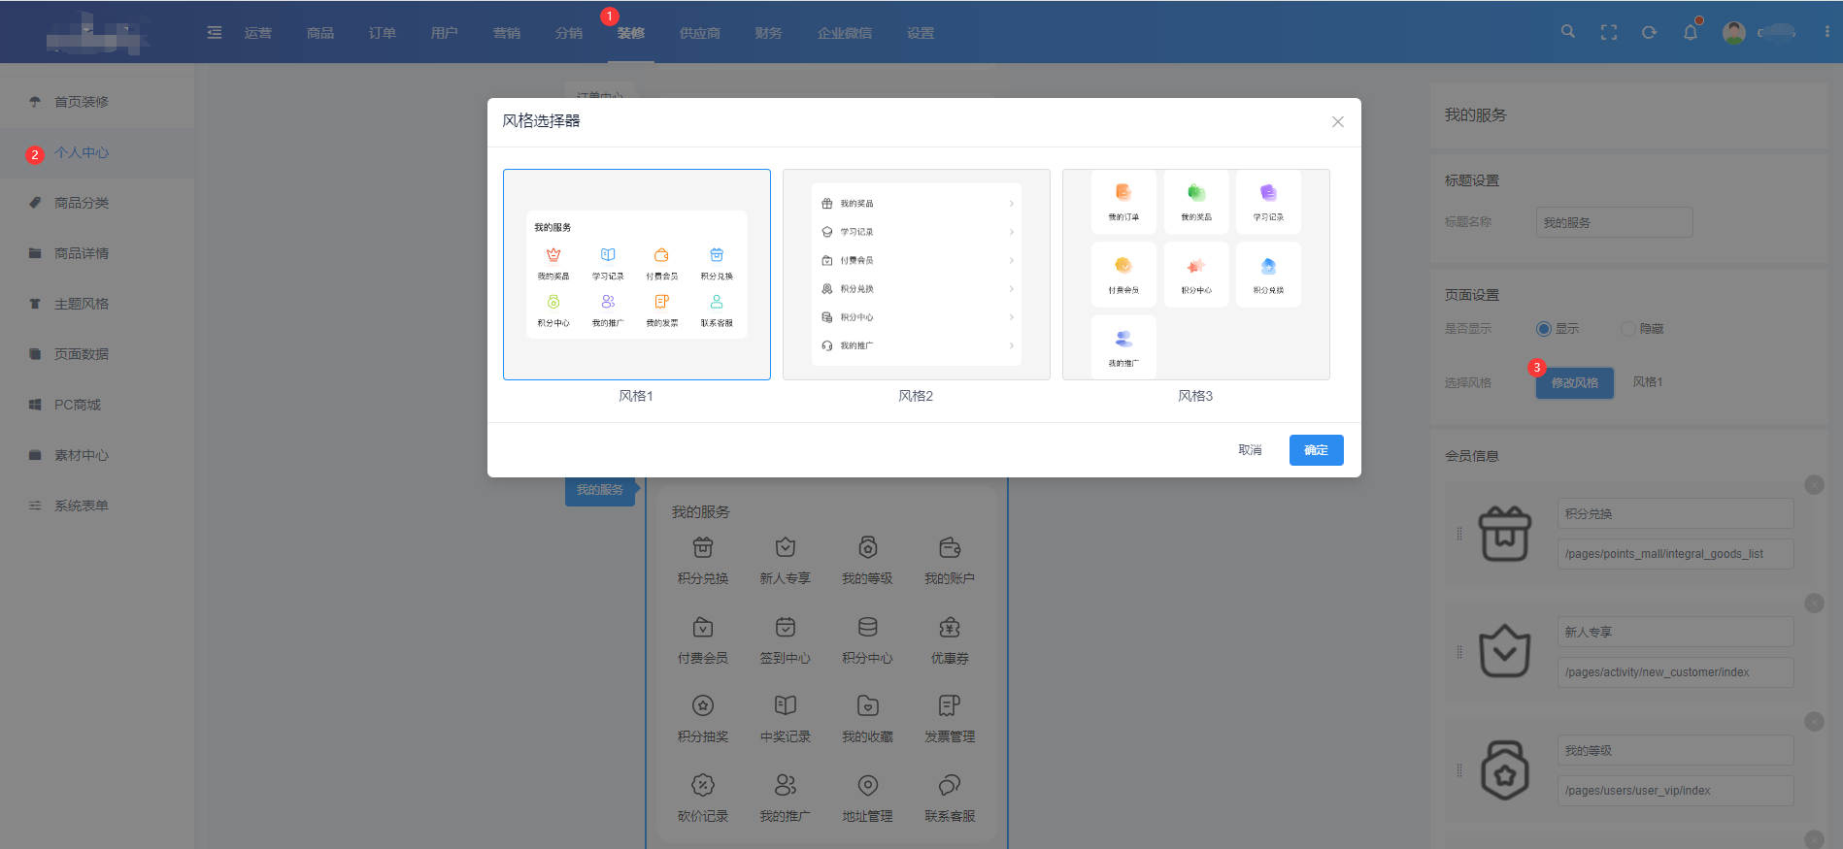Screen dimensions: 1843x849
Task: Go to 商品详情 in sidebar
Action: point(97,253)
